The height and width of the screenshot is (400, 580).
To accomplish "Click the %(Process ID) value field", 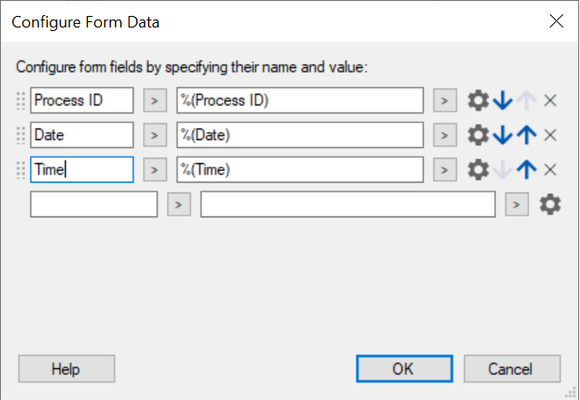I will (x=300, y=100).
